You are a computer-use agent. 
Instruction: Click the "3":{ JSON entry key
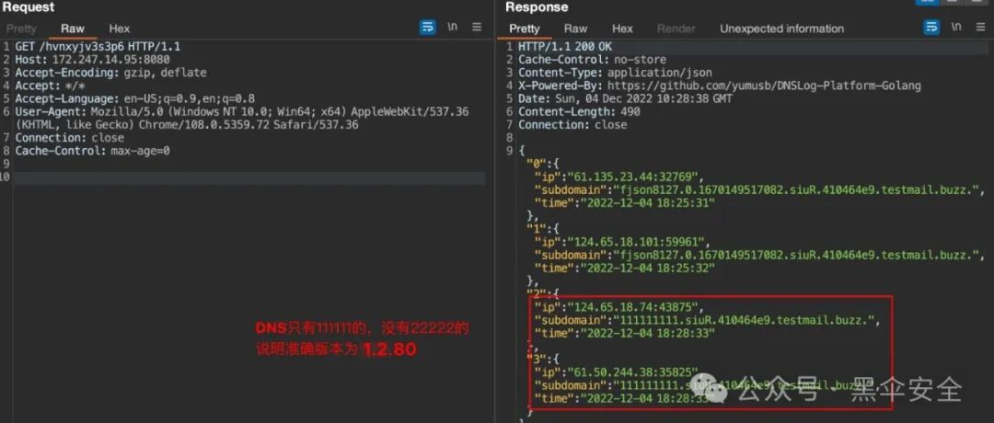click(542, 359)
